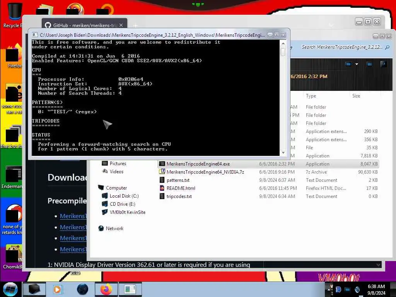Select the 7z archive file icon

[162, 172]
